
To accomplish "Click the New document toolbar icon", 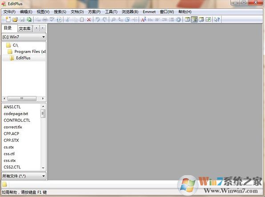I will 8,20.
